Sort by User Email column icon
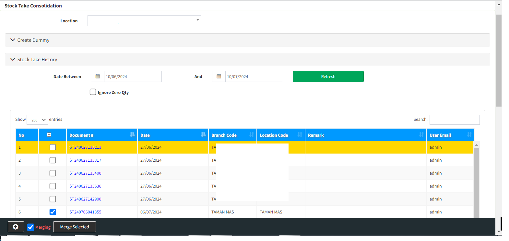The height and width of the screenshot is (241, 509). [469, 134]
